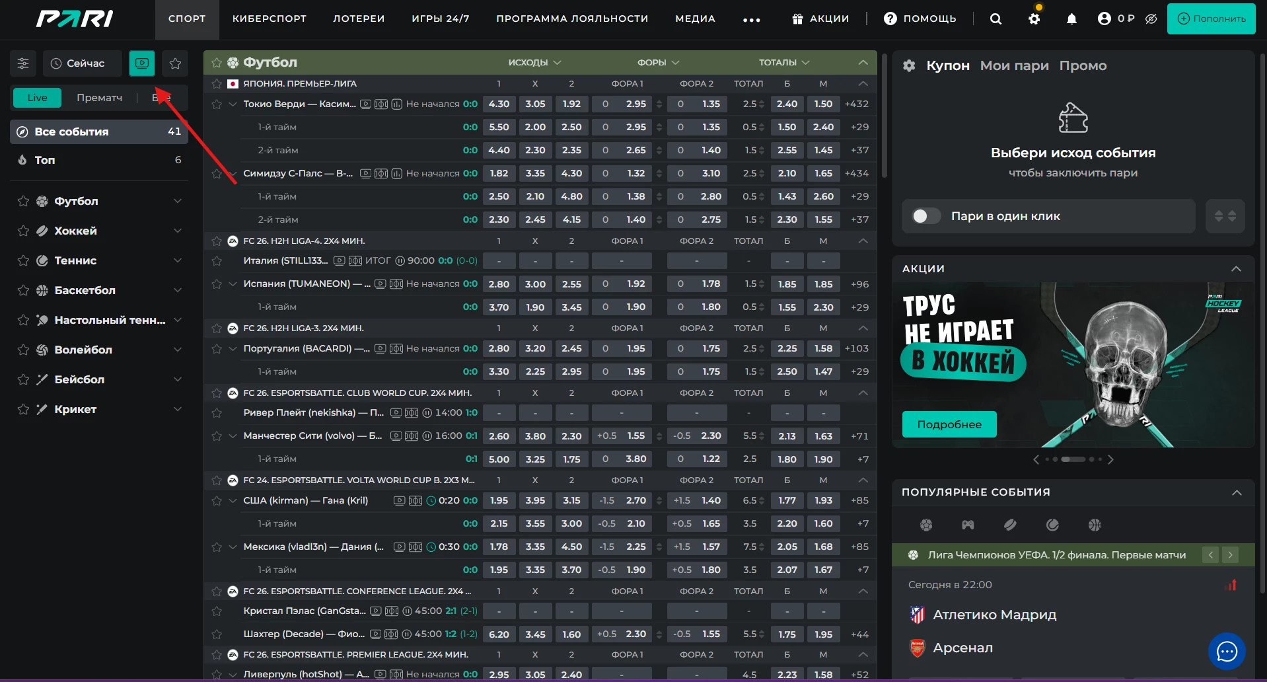Go to next promo banner
The height and width of the screenshot is (682, 1267).
pos(1110,459)
